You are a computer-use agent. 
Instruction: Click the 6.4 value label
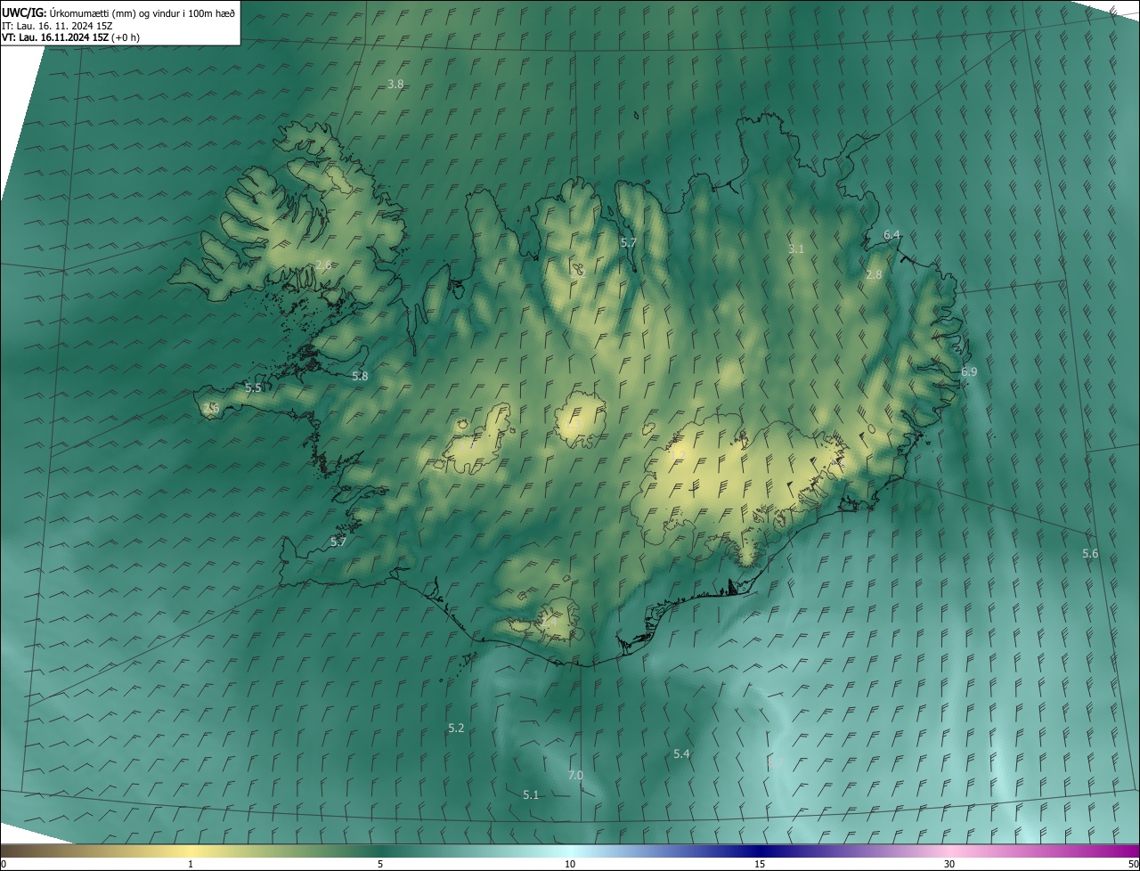pyautogui.click(x=892, y=234)
